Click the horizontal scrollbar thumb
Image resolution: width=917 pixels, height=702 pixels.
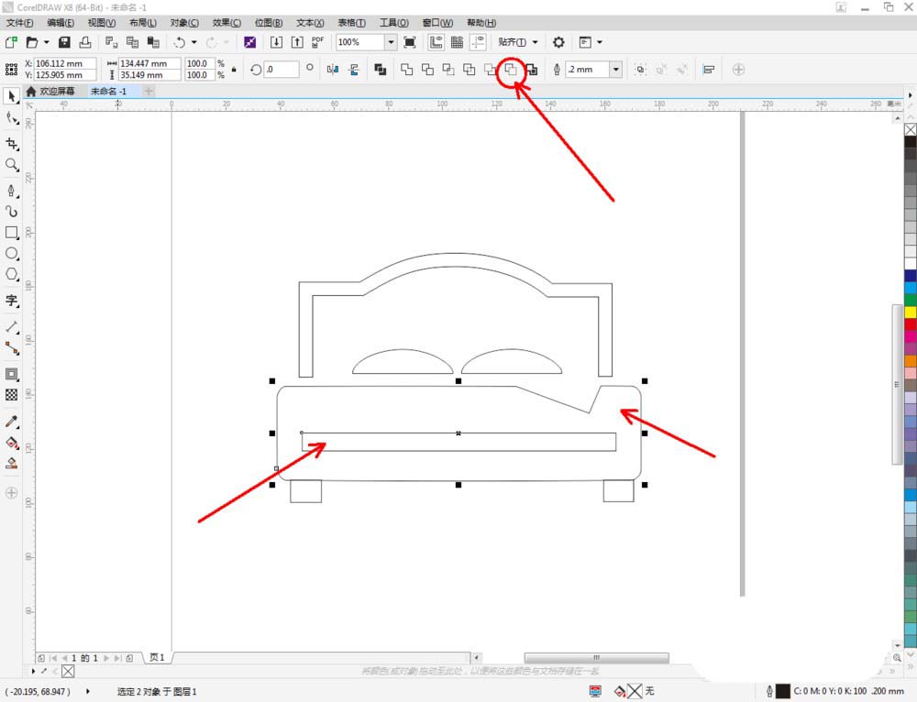click(x=596, y=658)
